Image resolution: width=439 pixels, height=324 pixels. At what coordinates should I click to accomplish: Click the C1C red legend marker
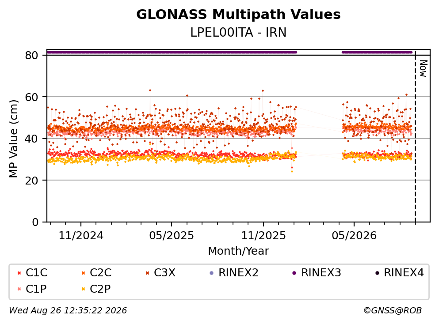tap(19, 273)
